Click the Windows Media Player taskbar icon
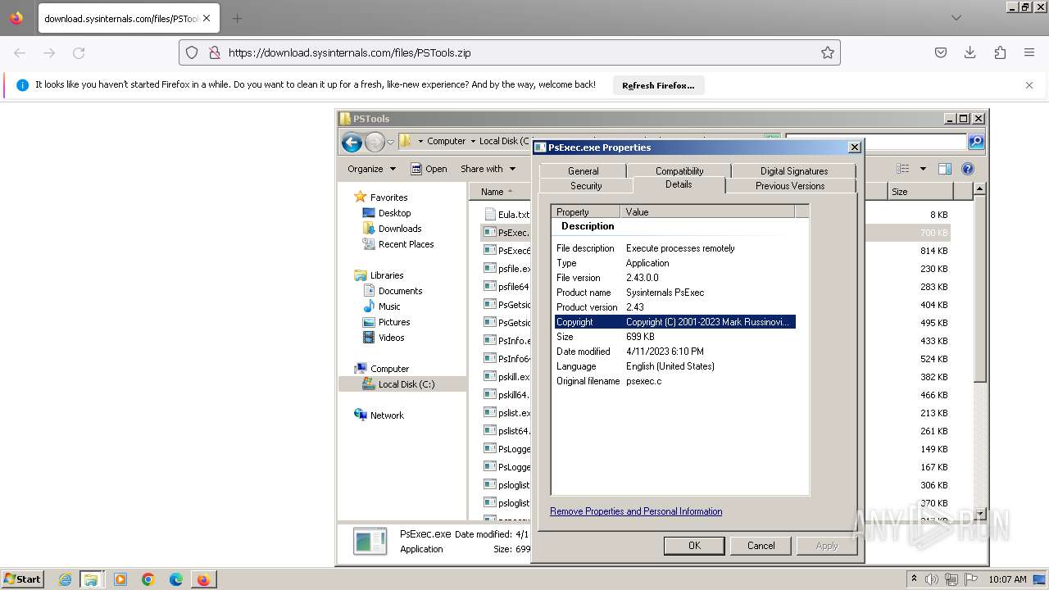1049x590 pixels. [x=120, y=579]
